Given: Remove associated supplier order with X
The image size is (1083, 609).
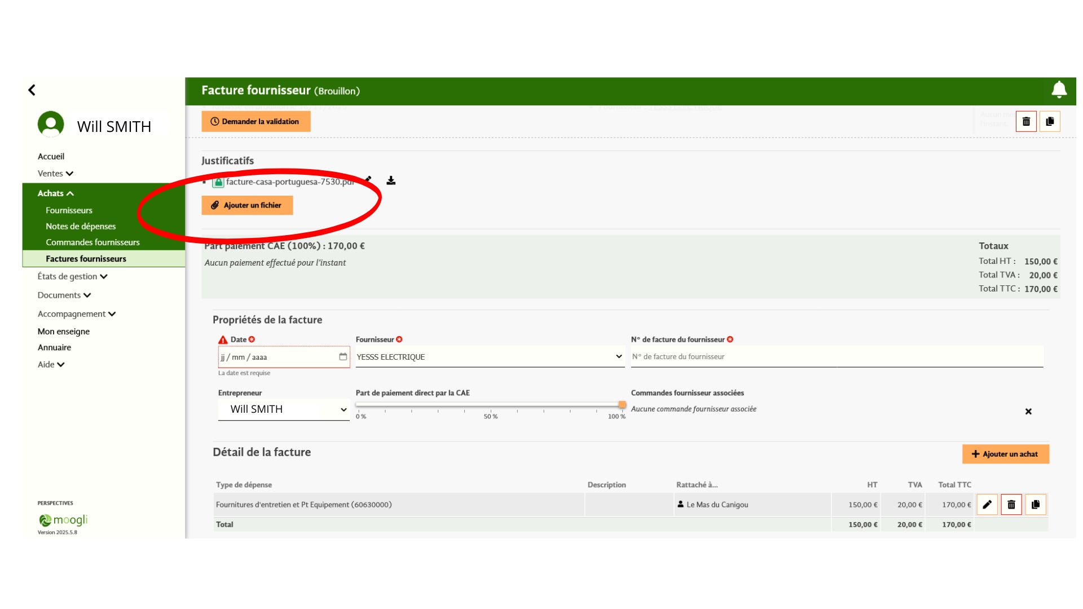Looking at the screenshot, I should 1028,412.
